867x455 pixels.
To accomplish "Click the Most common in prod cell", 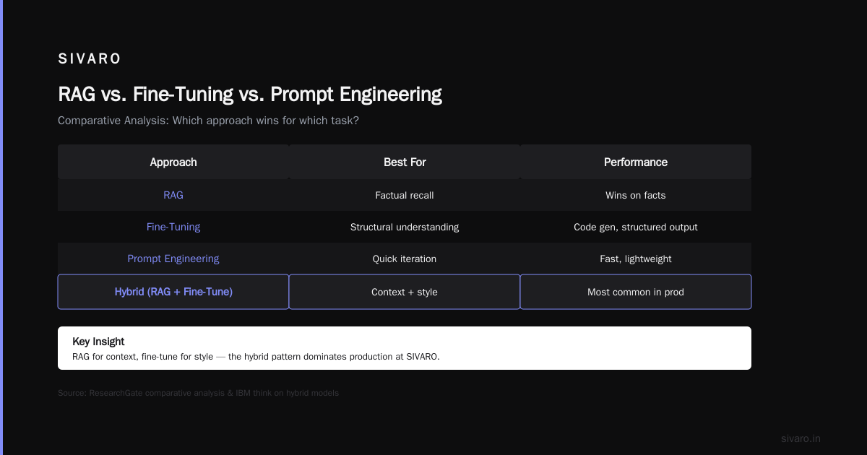I will click(636, 292).
